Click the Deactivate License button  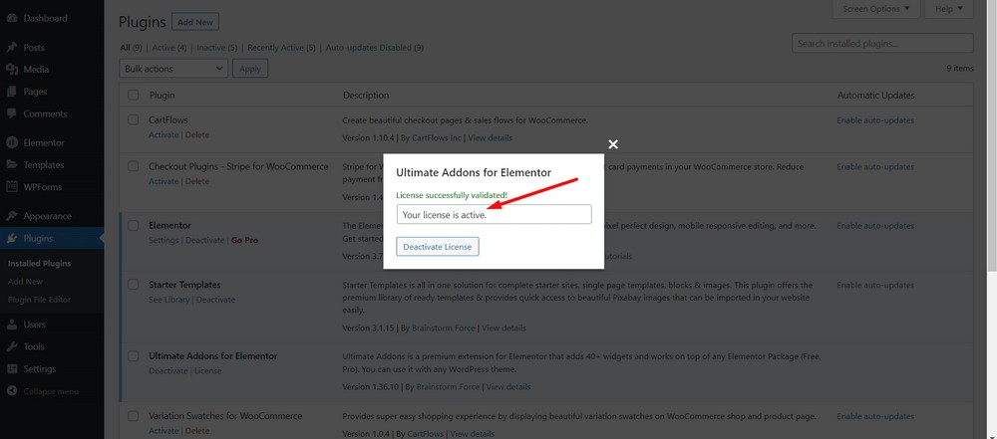438,247
